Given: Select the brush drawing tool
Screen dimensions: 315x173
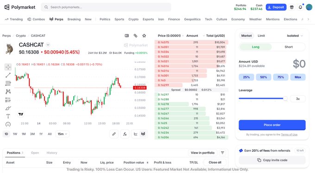Looking at the screenshot, I should (x=8, y=108).
